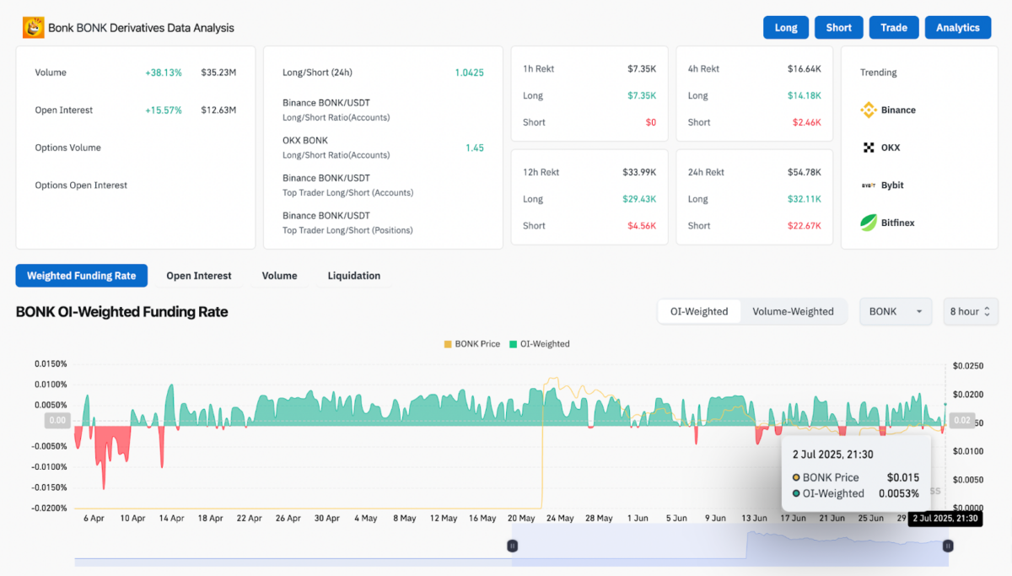Select the Volume-Weighted funding option
Image resolution: width=1012 pixels, height=576 pixels.
tap(793, 311)
